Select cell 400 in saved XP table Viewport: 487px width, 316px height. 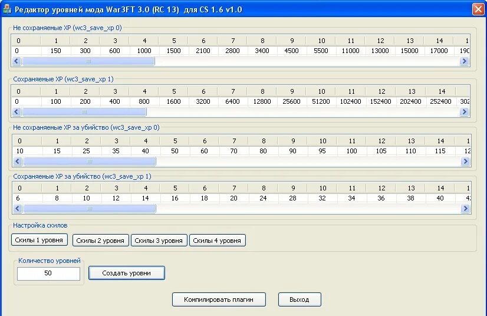coord(114,101)
